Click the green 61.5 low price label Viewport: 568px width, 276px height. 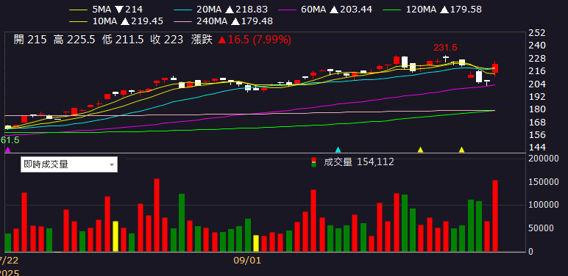point(10,140)
